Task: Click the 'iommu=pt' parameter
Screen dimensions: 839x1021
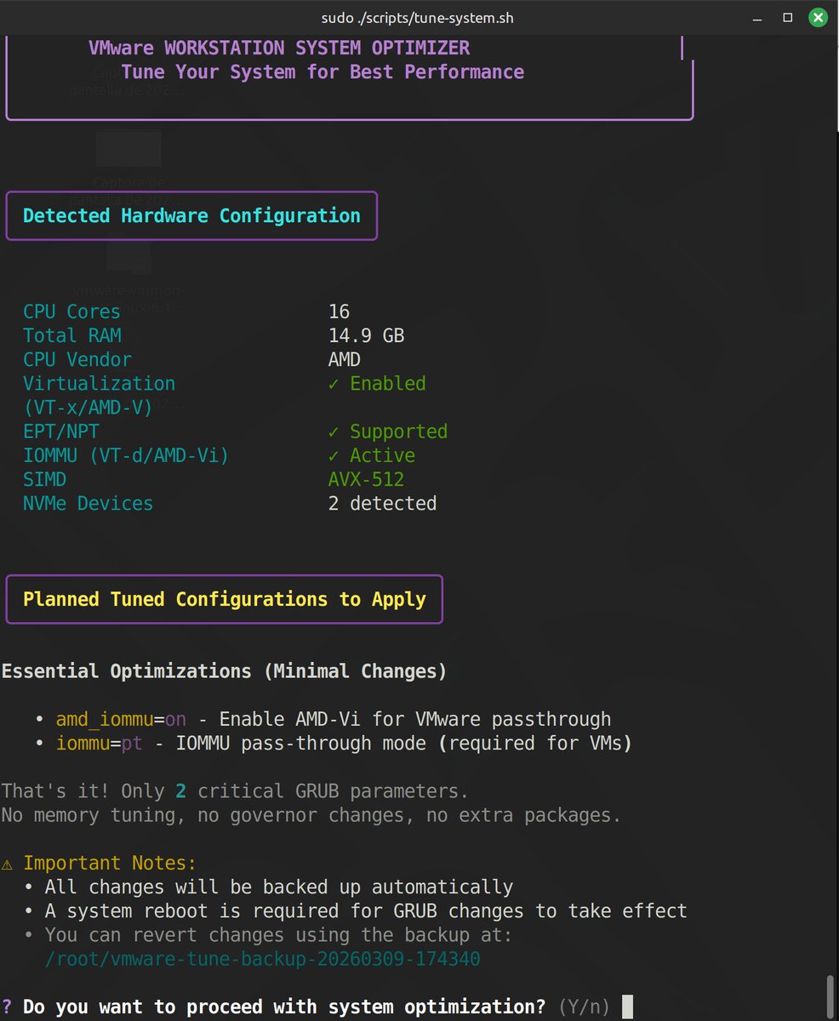Action: pyautogui.click(x=99, y=743)
